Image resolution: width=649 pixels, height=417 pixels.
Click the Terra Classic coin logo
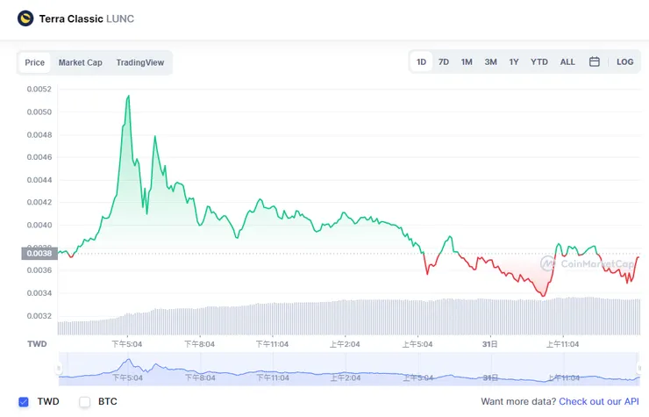click(25, 18)
